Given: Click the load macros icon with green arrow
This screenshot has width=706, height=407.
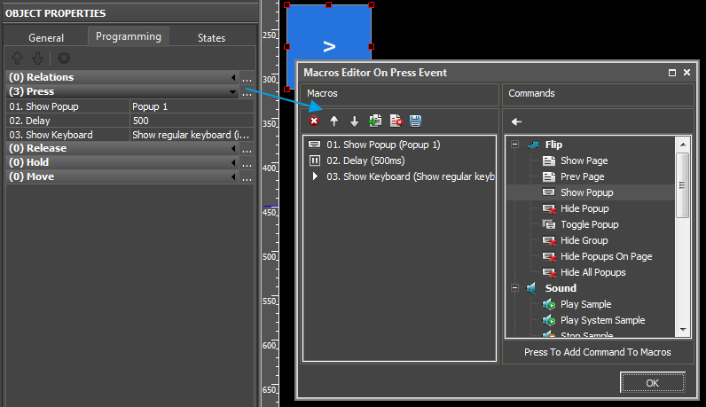Looking at the screenshot, I should pyautogui.click(x=374, y=121).
